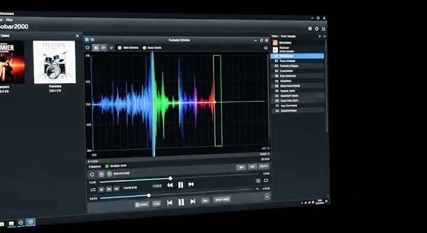Pause playback with the upper pause button

tap(181, 185)
